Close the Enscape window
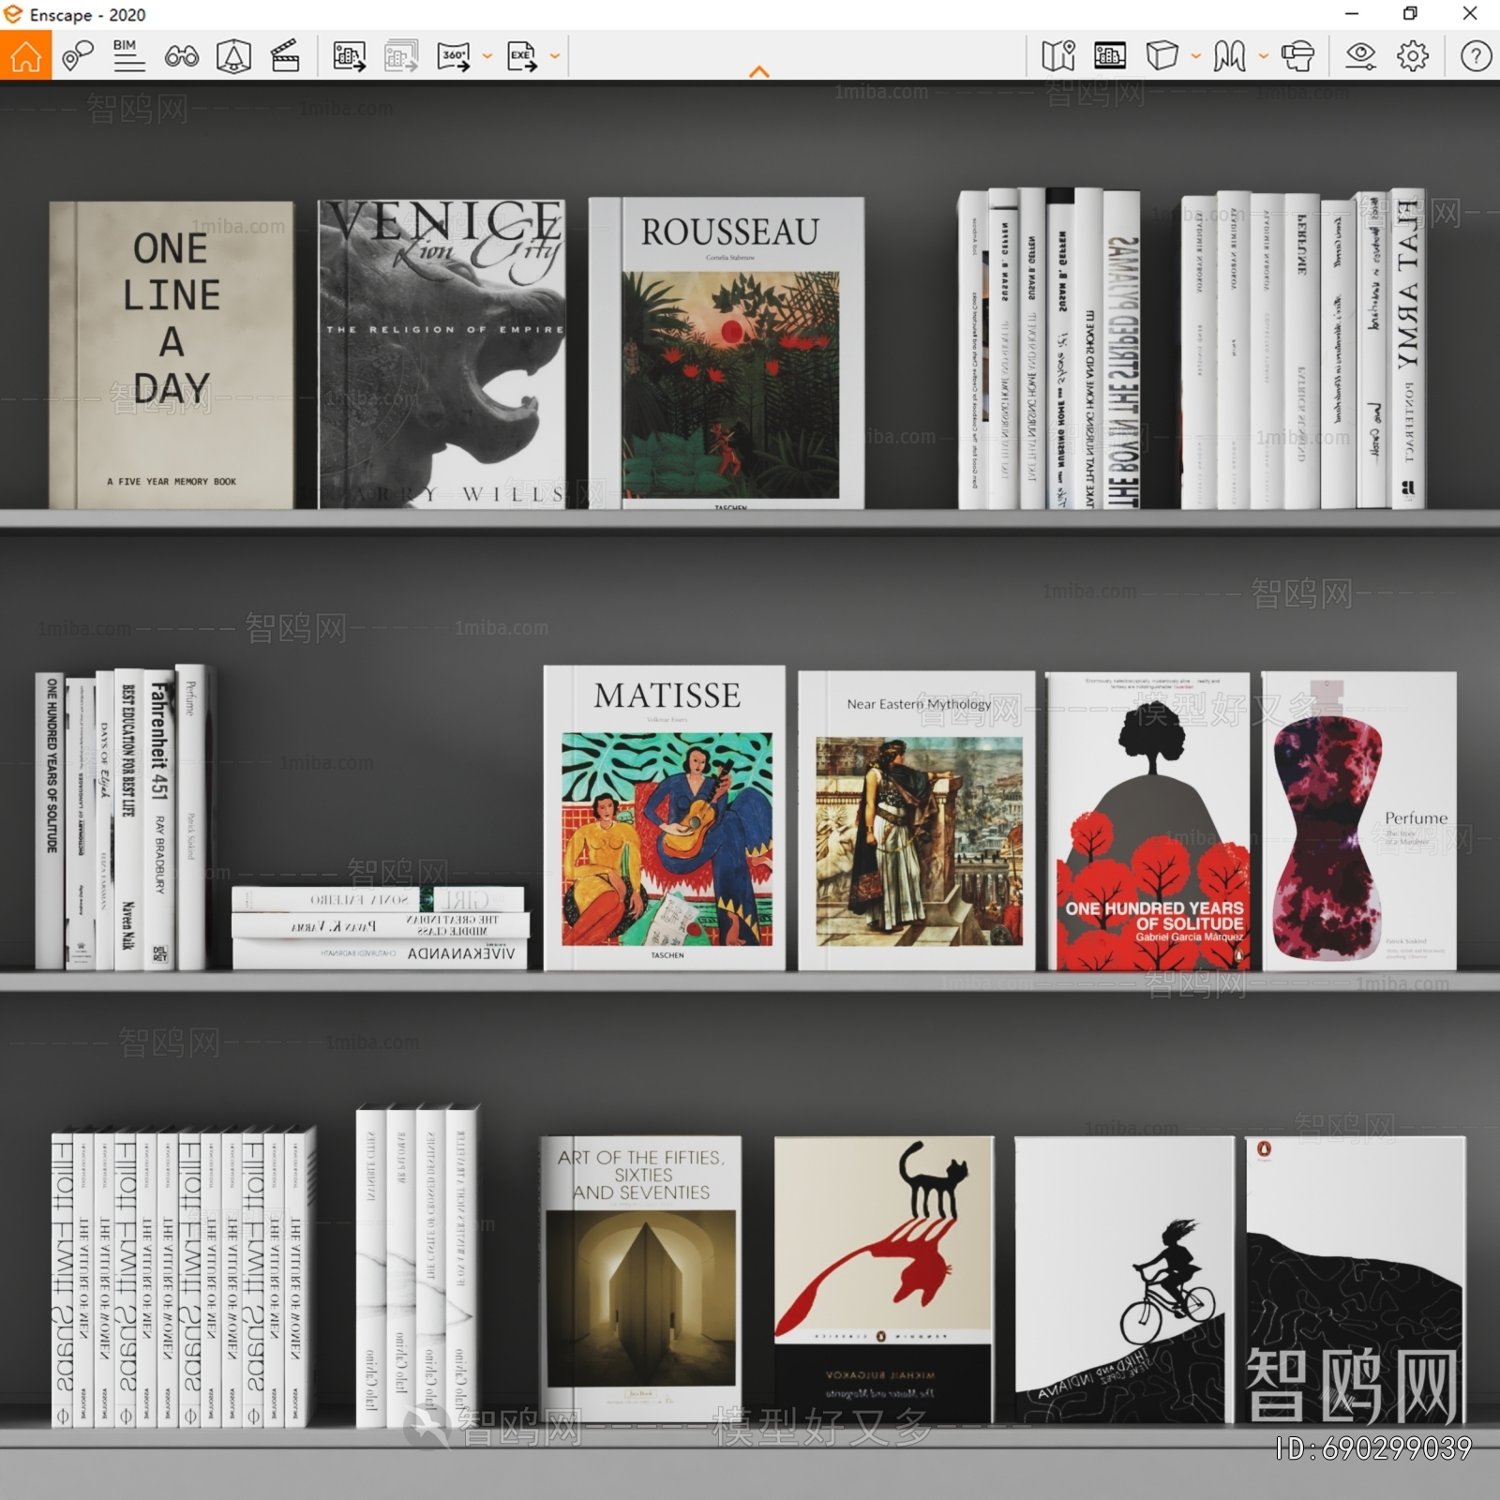This screenshot has height=1500, width=1500. tap(1470, 14)
